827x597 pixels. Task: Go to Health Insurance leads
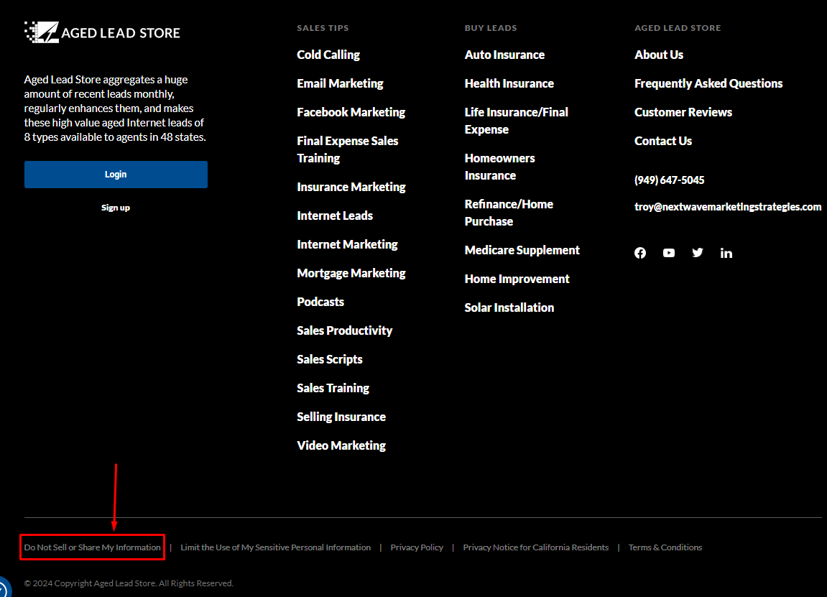509,83
